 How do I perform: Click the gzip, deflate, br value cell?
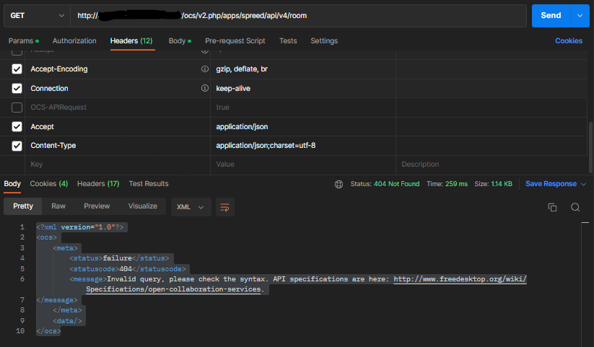pos(303,69)
